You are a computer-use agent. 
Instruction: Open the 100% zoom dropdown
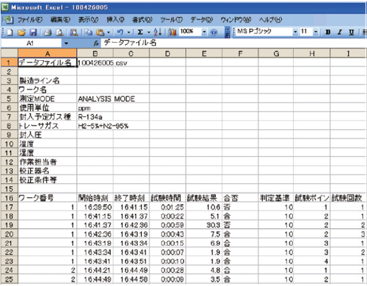pyautogui.click(x=204, y=32)
